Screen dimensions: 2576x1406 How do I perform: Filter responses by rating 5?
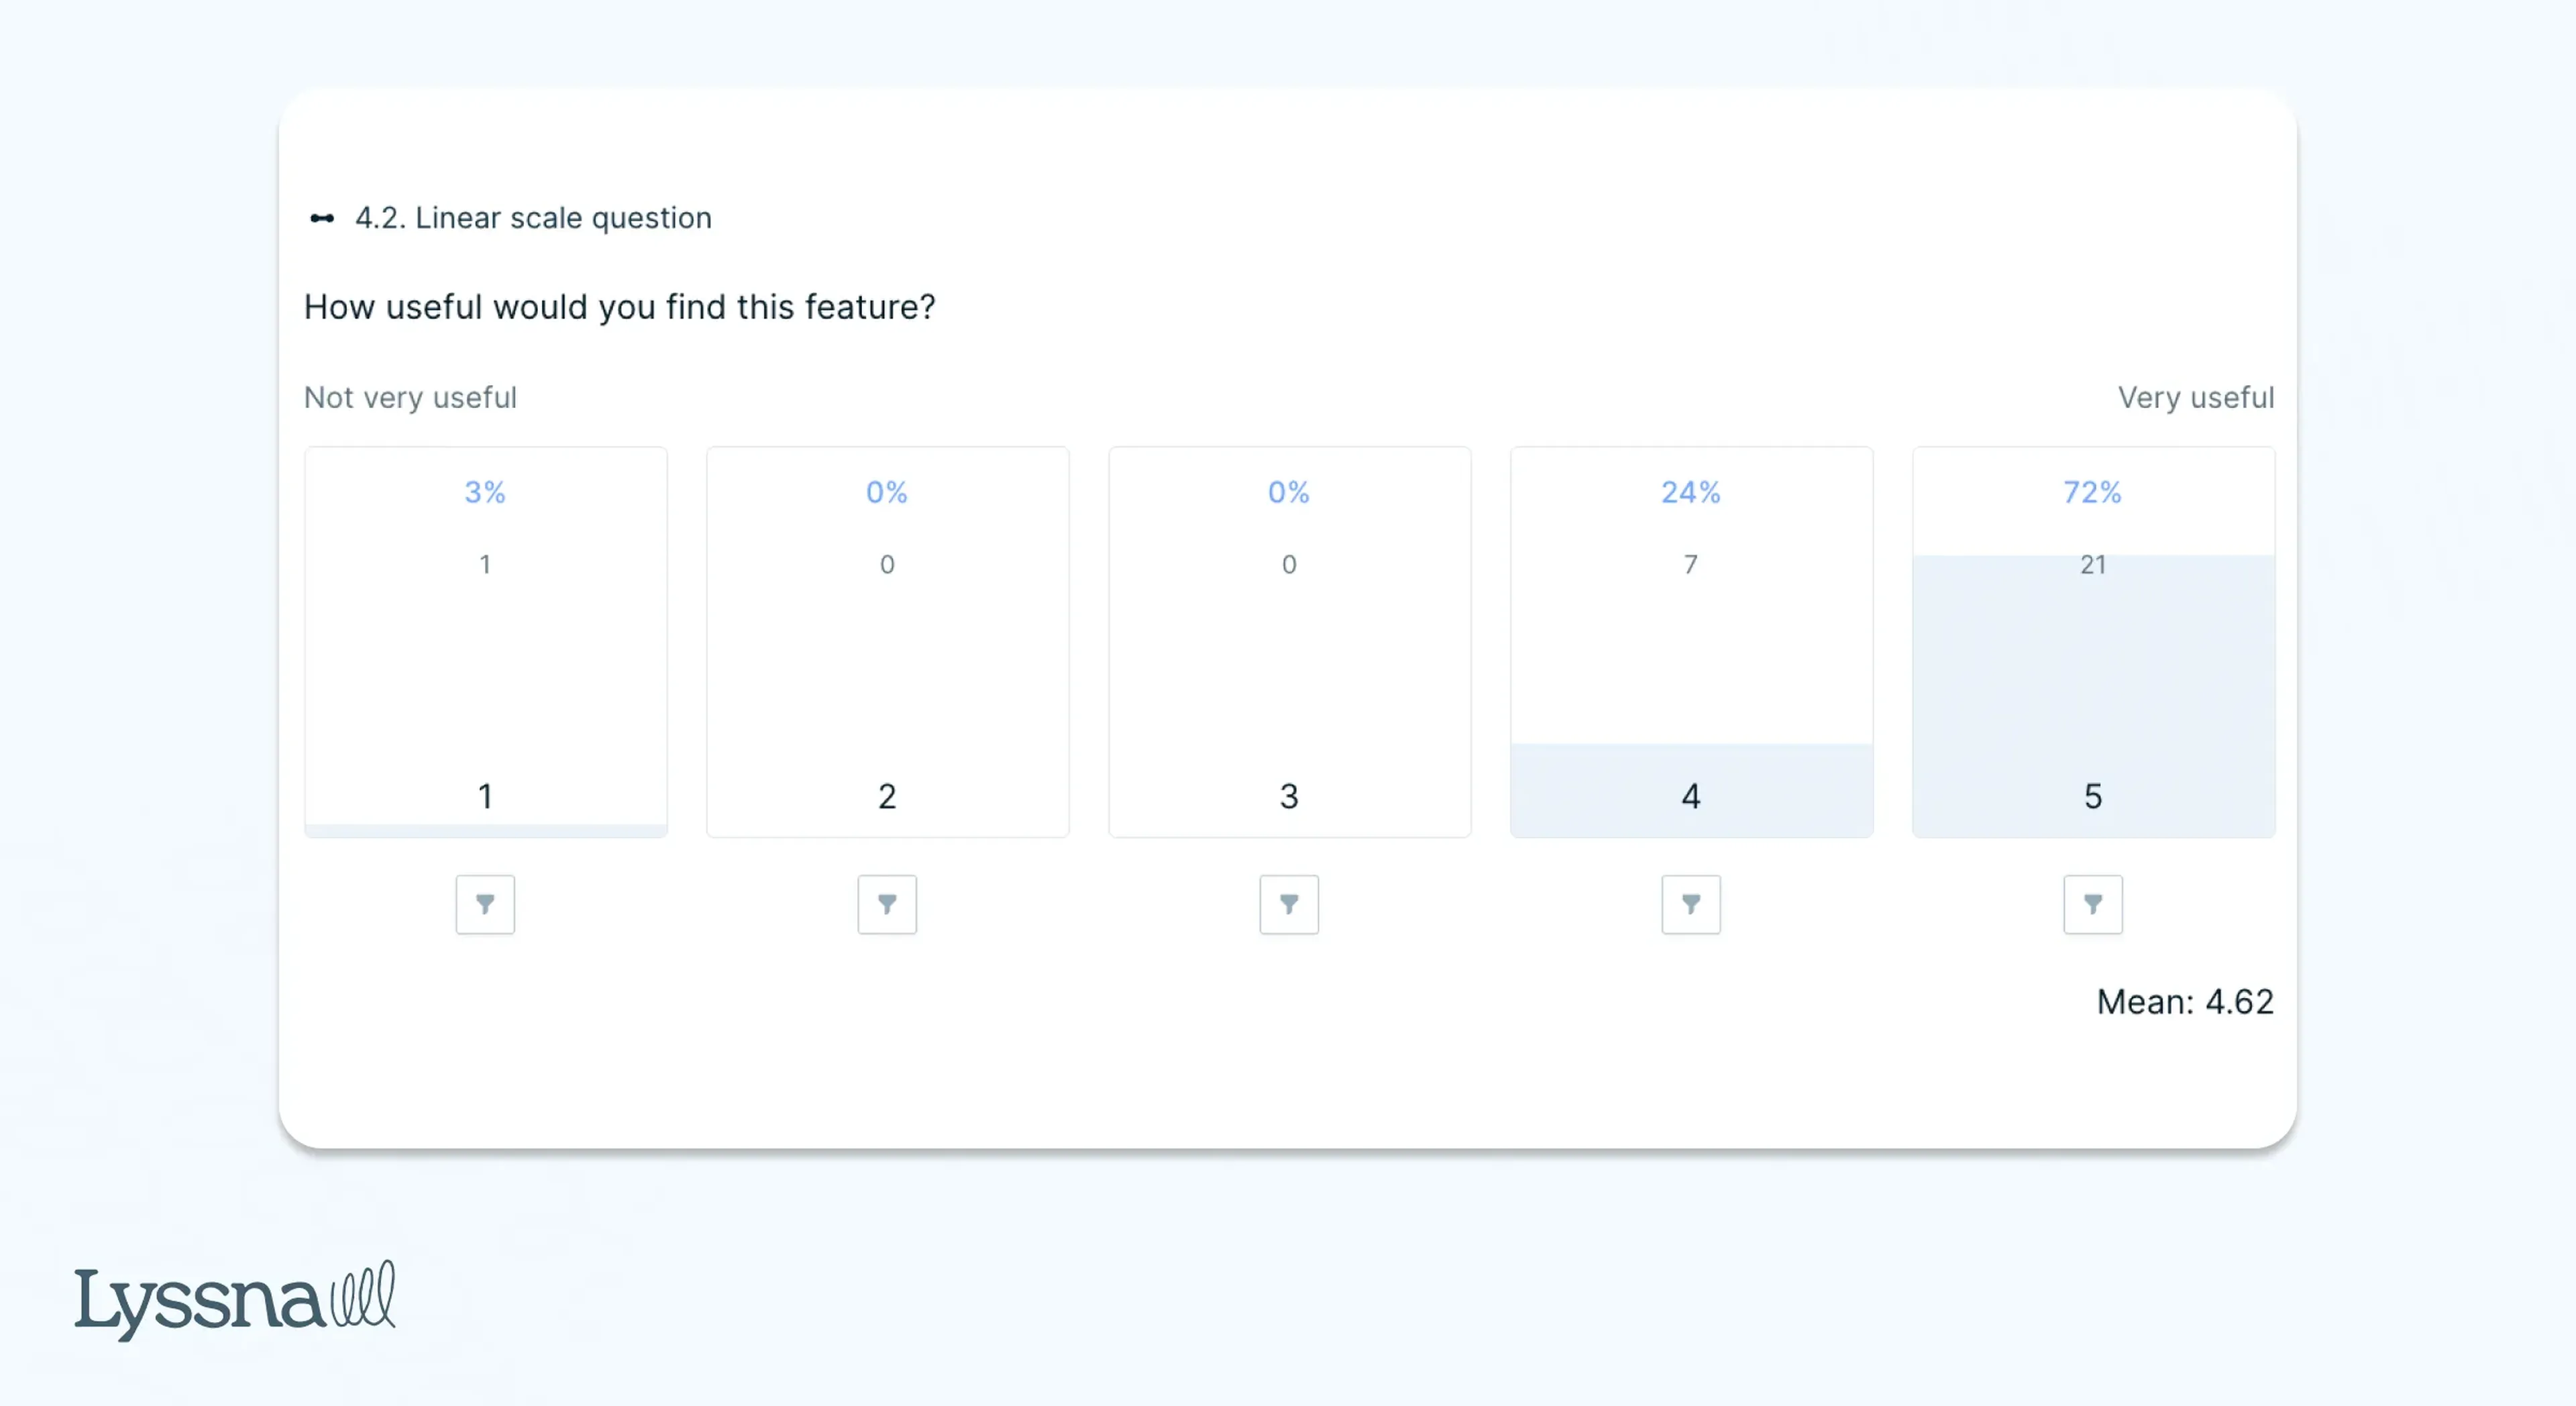(2093, 904)
